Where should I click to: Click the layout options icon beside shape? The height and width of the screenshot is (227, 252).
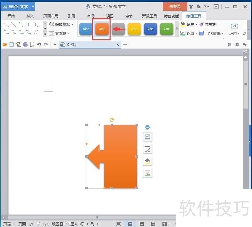[147, 137]
